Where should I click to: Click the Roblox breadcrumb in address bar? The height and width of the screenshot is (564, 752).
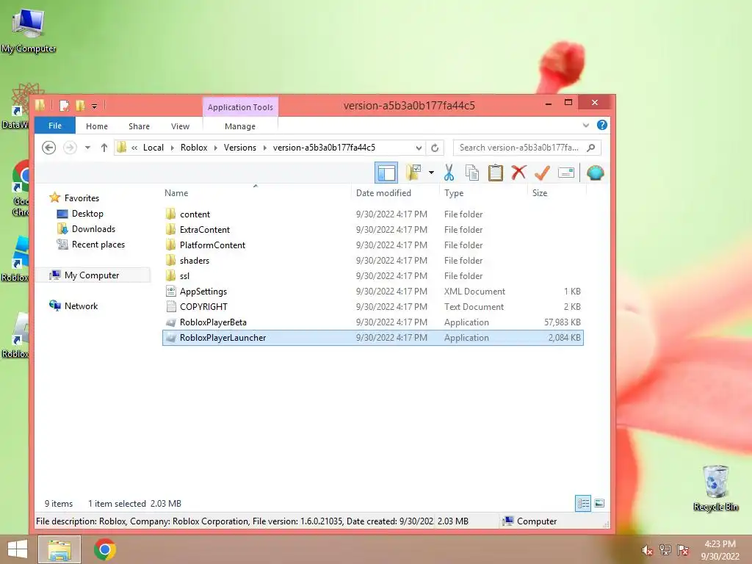[194, 148]
